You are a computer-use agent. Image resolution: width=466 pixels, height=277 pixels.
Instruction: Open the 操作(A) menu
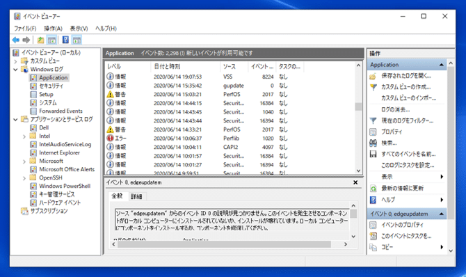53,29
